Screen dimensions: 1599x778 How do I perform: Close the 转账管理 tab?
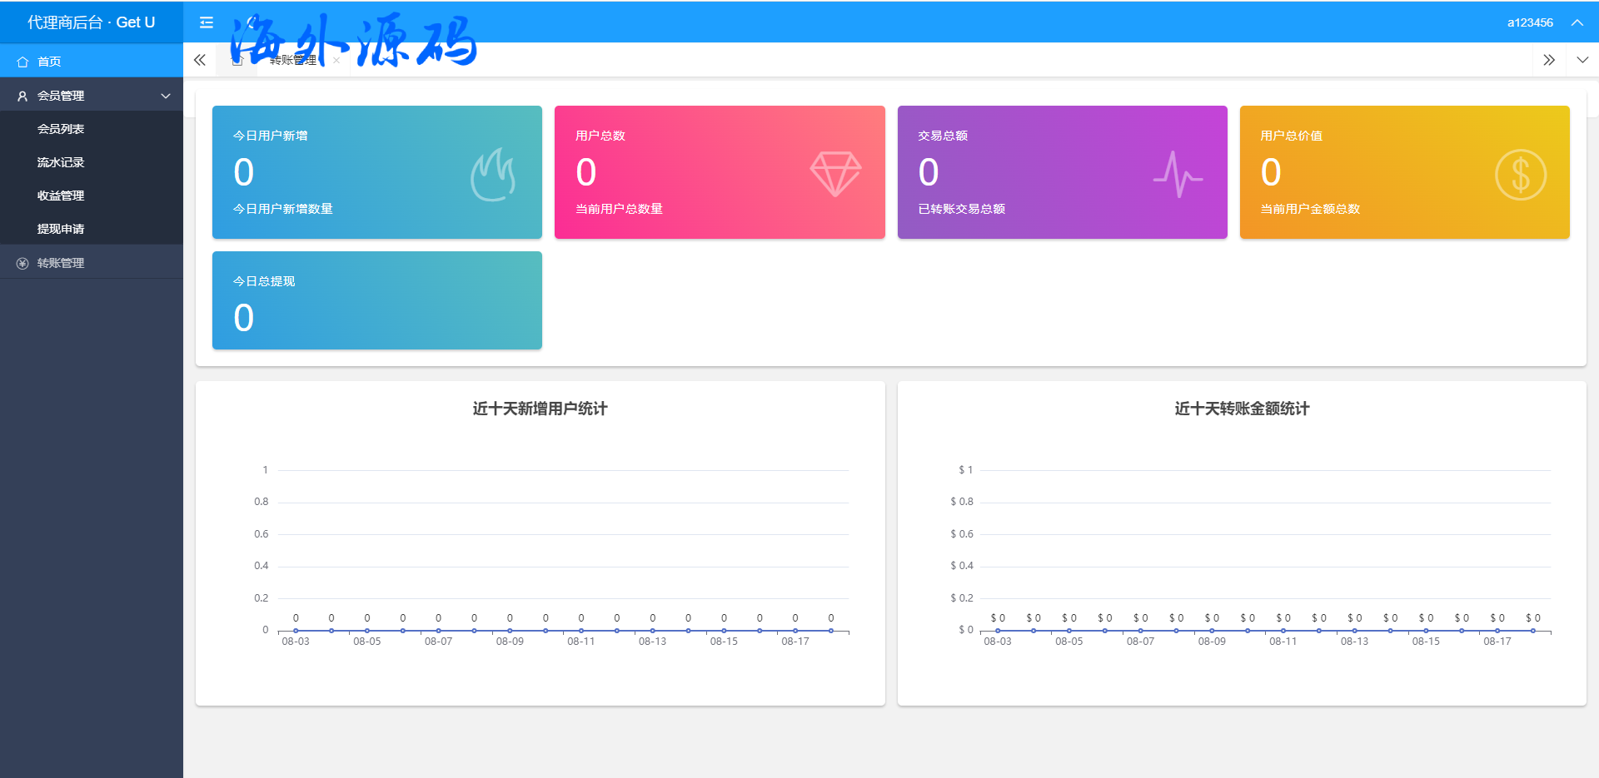point(336,60)
